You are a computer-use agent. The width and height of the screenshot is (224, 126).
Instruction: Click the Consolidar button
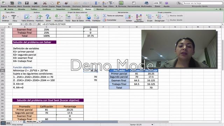tap(110, 20)
